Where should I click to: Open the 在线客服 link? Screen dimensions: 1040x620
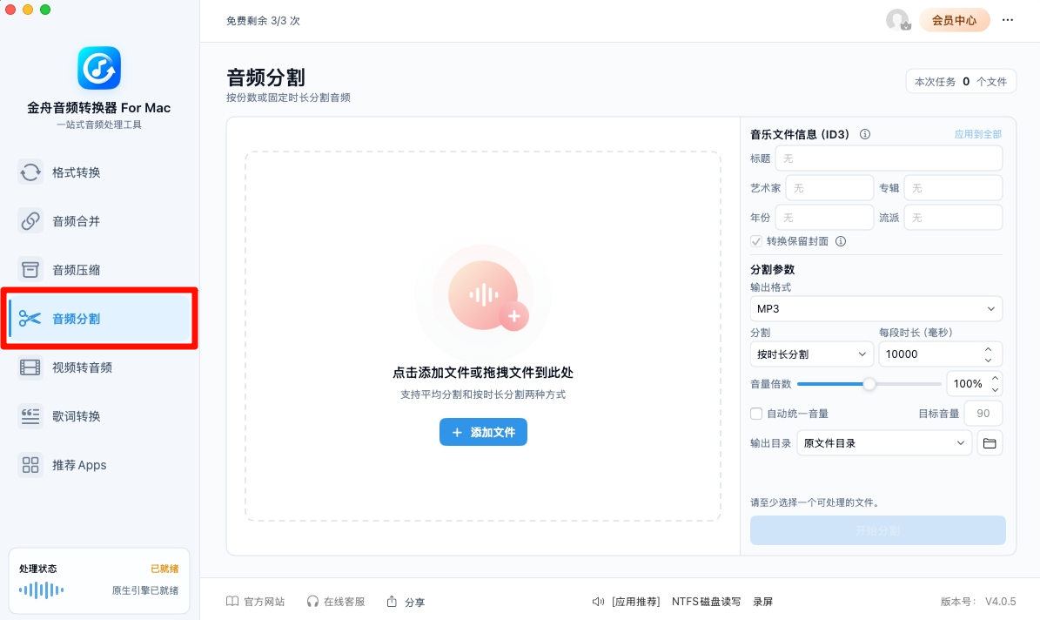[x=336, y=602]
